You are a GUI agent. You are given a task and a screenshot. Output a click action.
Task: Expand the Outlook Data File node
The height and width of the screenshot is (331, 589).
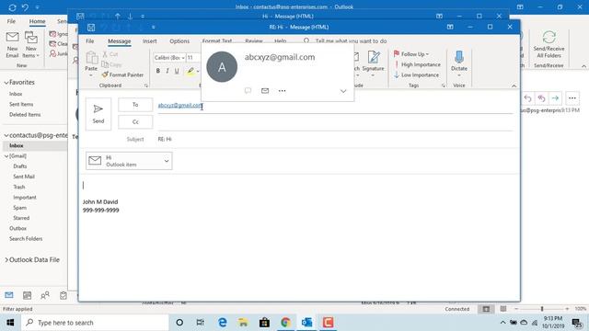pyautogui.click(x=6, y=259)
